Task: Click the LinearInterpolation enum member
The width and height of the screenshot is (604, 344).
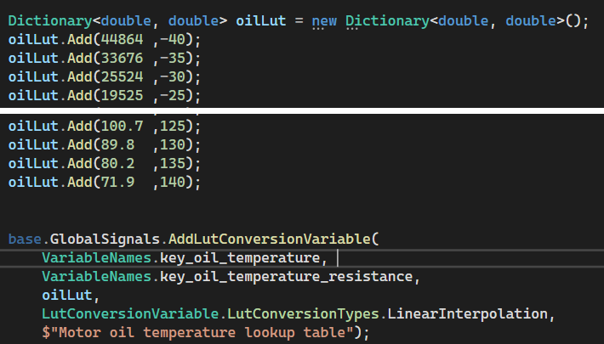Action: pos(470,314)
